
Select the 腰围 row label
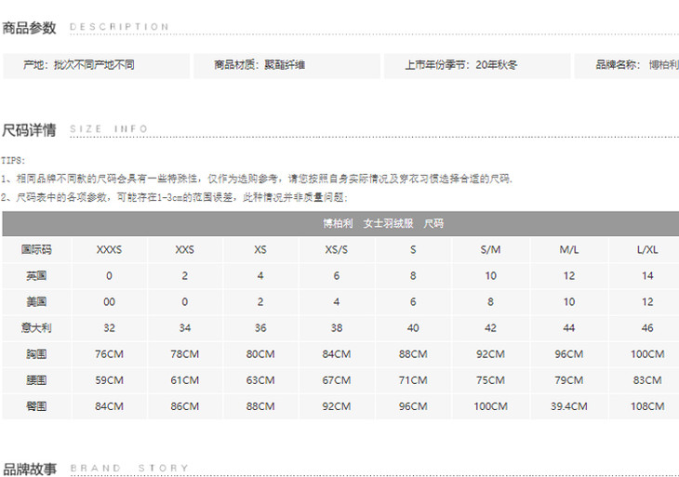pyautogui.click(x=36, y=380)
